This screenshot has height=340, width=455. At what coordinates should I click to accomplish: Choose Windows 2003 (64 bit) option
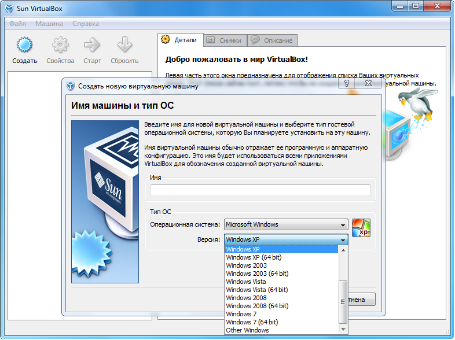pyautogui.click(x=281, y=274)
